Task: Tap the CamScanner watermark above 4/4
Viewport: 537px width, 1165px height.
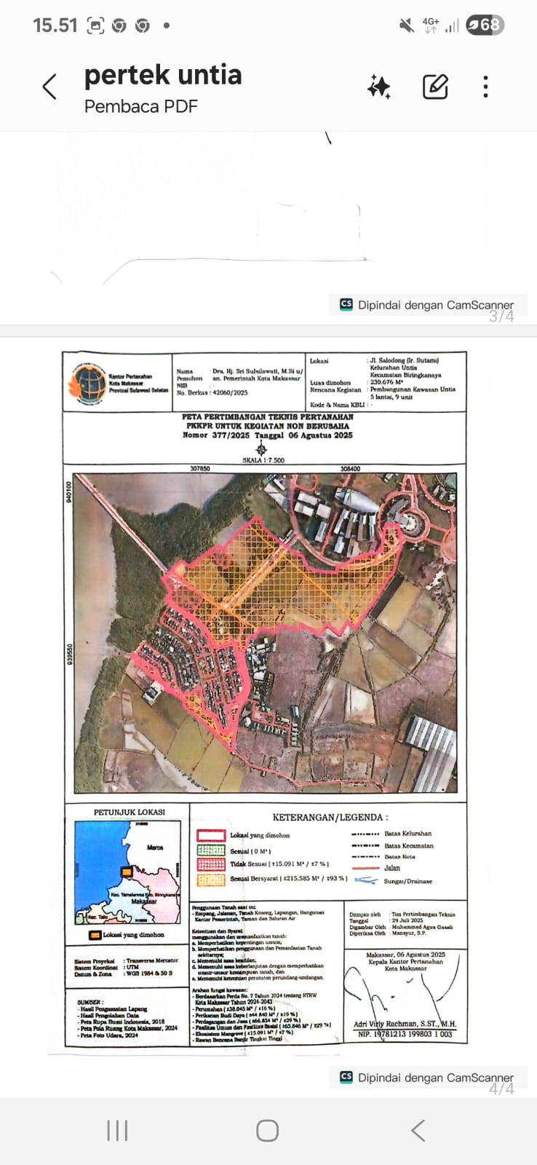Action: pos(427,1077)
